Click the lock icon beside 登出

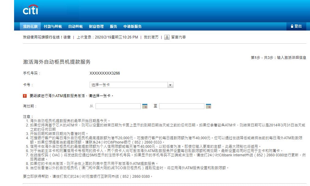point(292,26)
